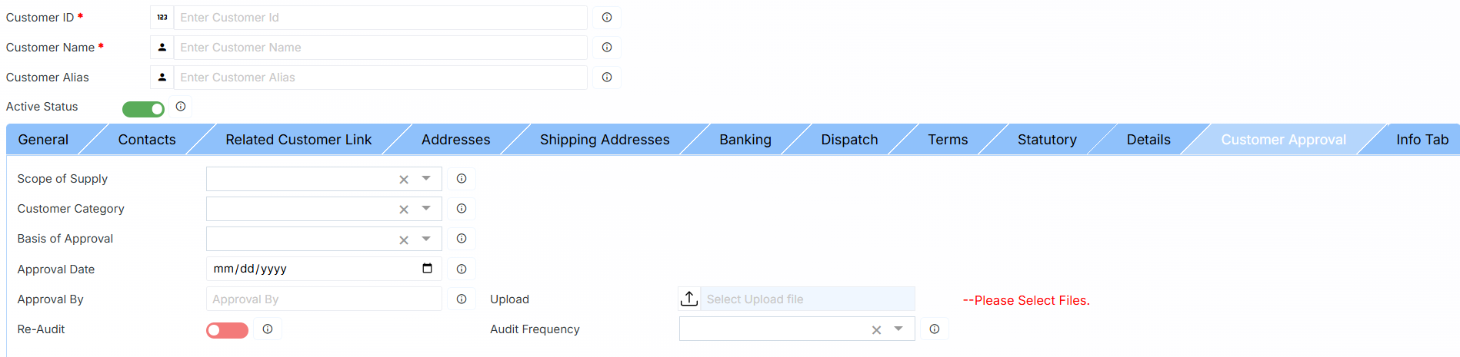The height and width of the screenshot is (357, 1460).
Task: Expand the Scope of Supply dropdown
Action: pos(426,178)
